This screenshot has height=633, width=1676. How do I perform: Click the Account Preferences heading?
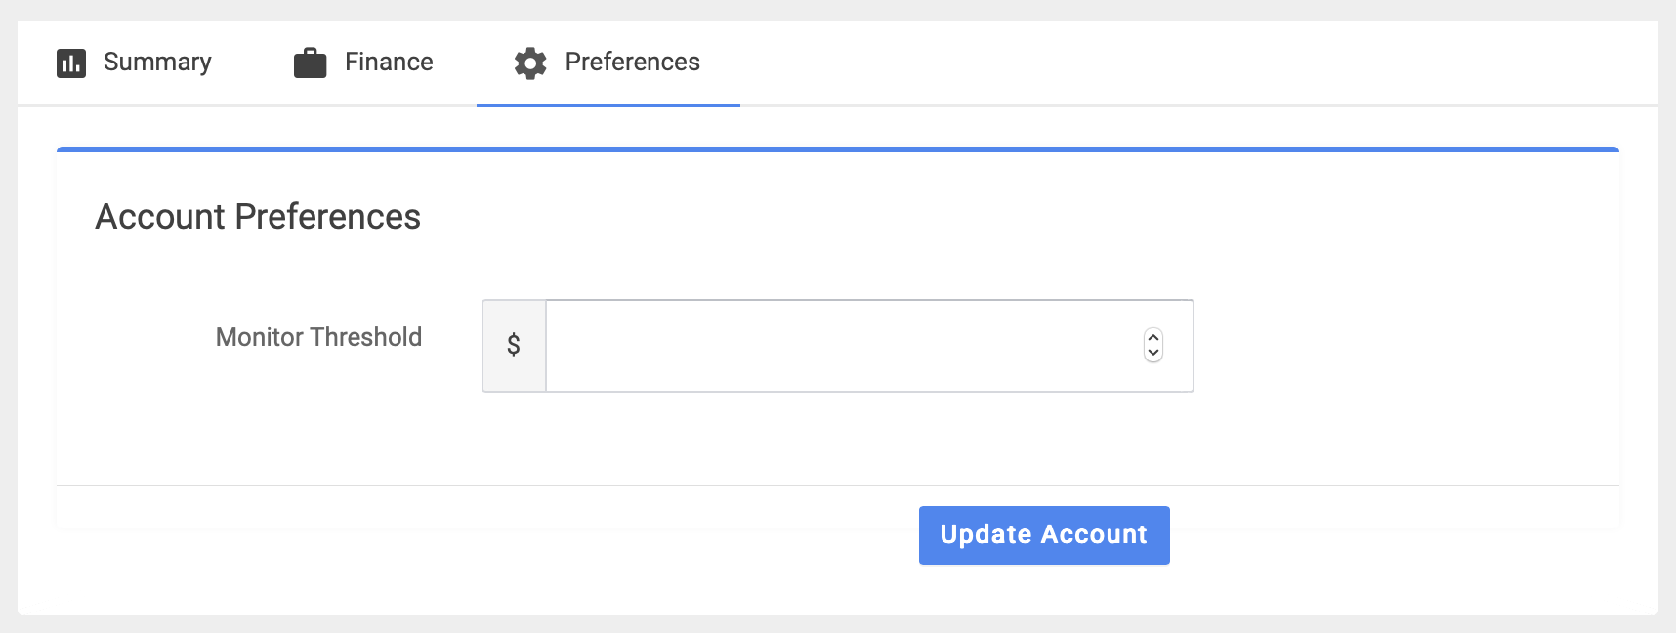point(258,217)
